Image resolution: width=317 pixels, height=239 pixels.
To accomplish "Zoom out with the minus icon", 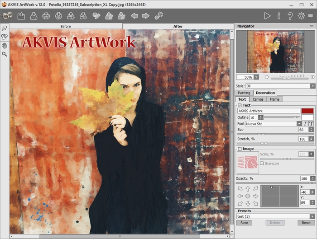I will coord(267,77).
